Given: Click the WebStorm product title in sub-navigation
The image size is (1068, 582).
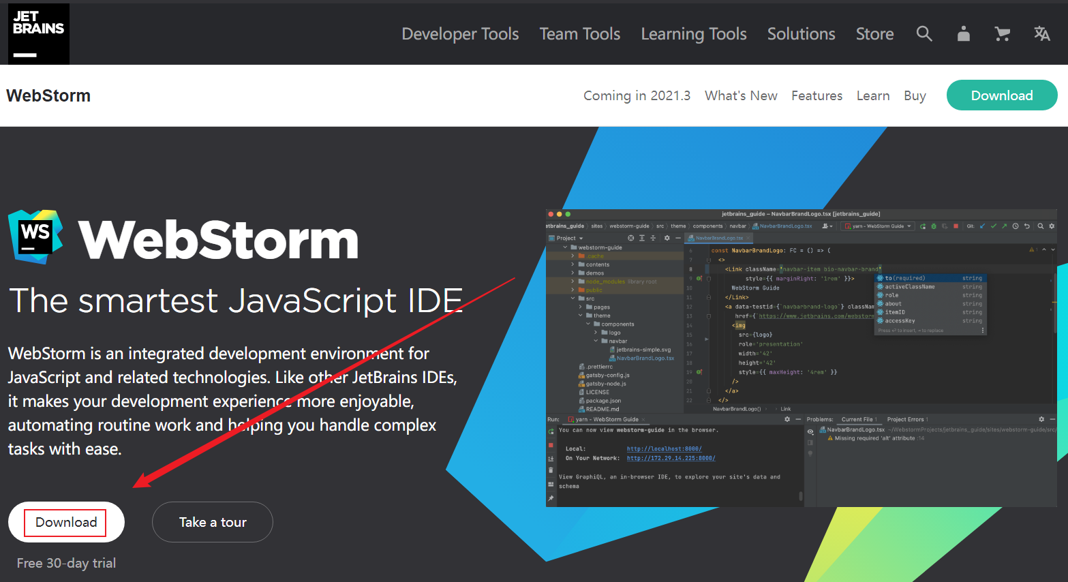Looking at the screenshot, I should pyautogui.click(x=48, y=95).
